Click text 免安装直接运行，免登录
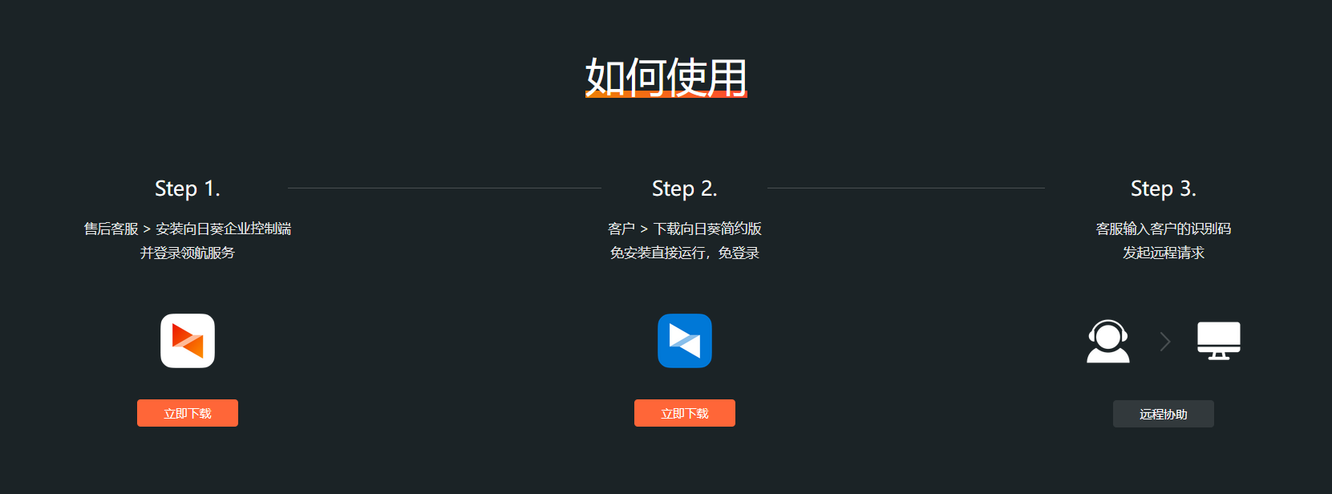The image size is (1332, 494). tap(685, 253)
